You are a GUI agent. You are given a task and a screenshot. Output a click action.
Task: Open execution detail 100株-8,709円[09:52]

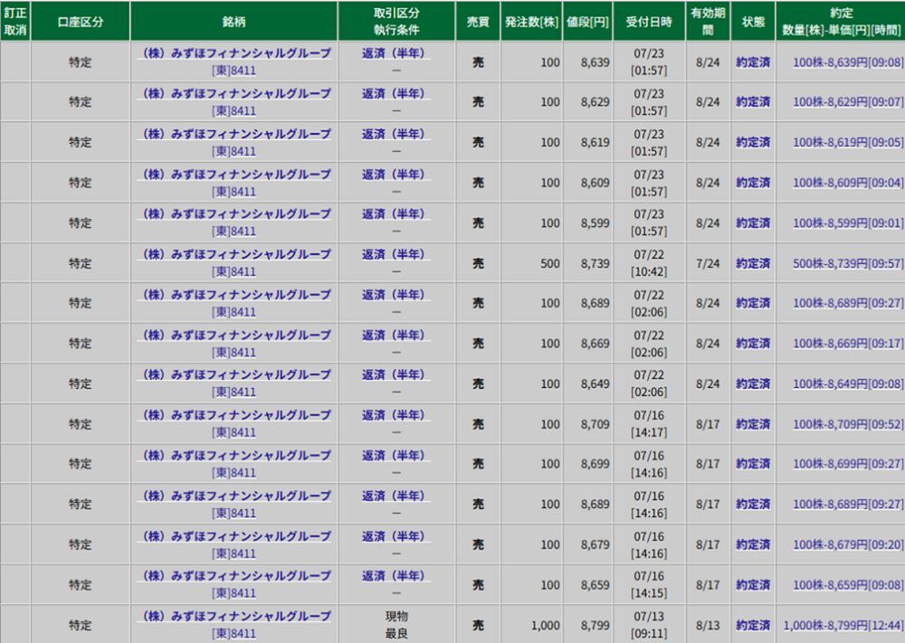[x=848, y=424]
